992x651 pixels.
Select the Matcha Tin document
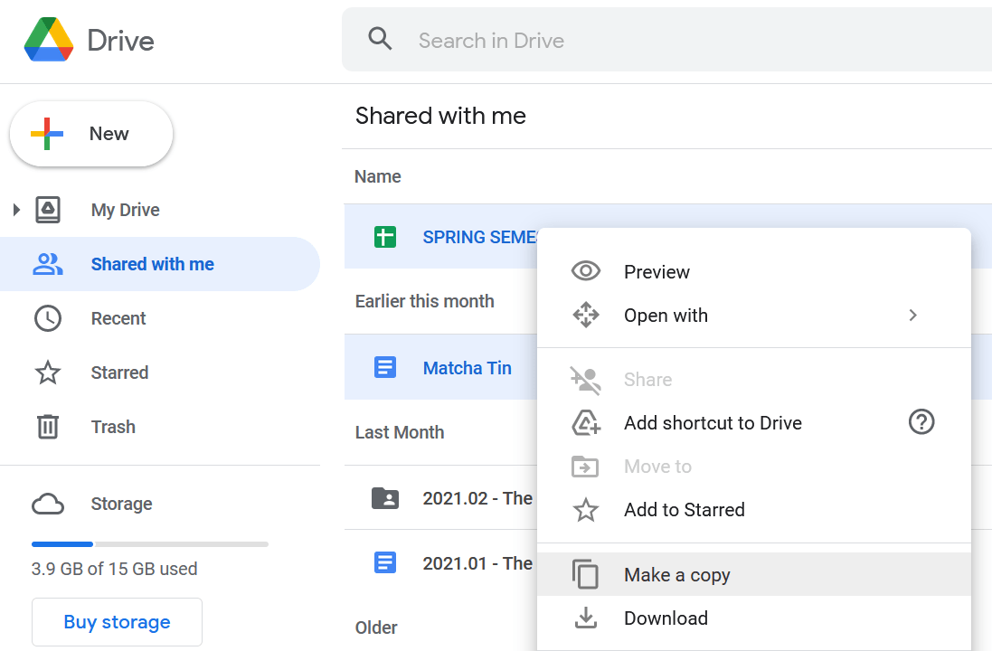click(x=468, y=368)
